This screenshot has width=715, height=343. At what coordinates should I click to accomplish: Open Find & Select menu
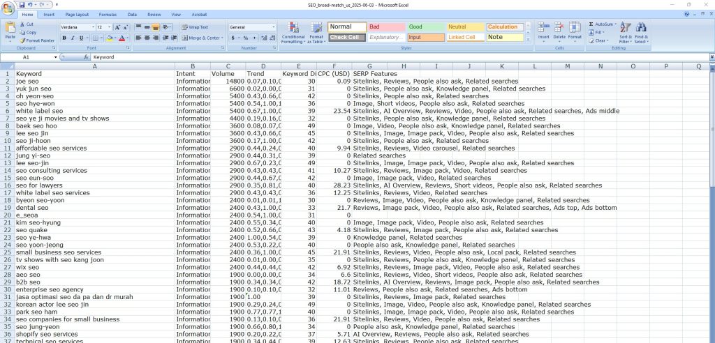641,32
